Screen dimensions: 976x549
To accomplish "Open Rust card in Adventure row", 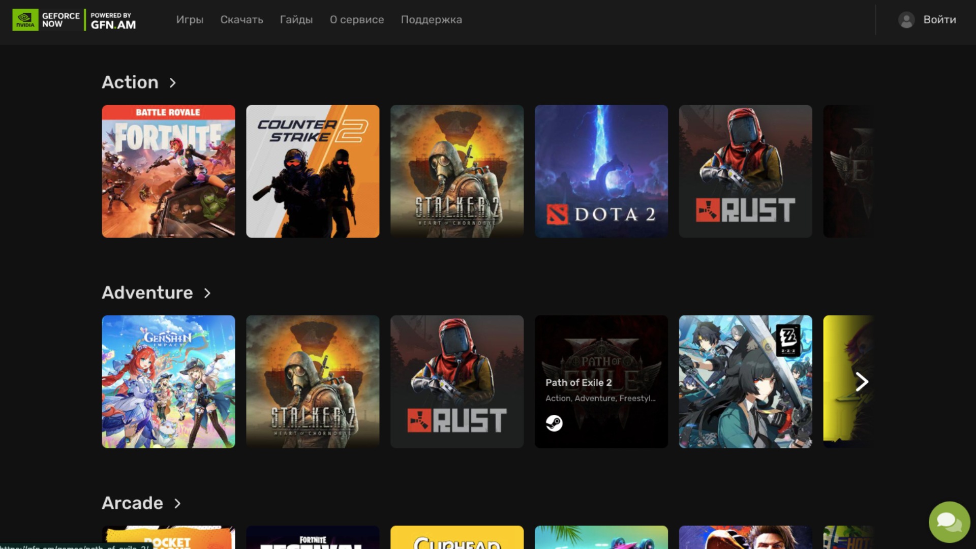I will (x=457, y=382).
